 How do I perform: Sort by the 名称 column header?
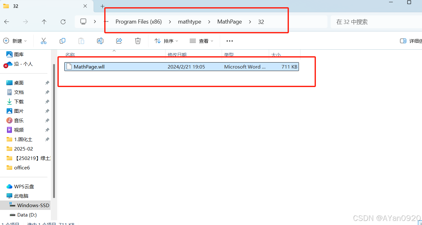click(70, 55)
